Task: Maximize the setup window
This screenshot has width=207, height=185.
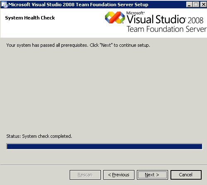Action: click(196, 5)
